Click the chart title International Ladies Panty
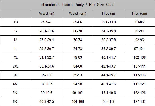Screen dimensions: 155x106 click(62, 5)
